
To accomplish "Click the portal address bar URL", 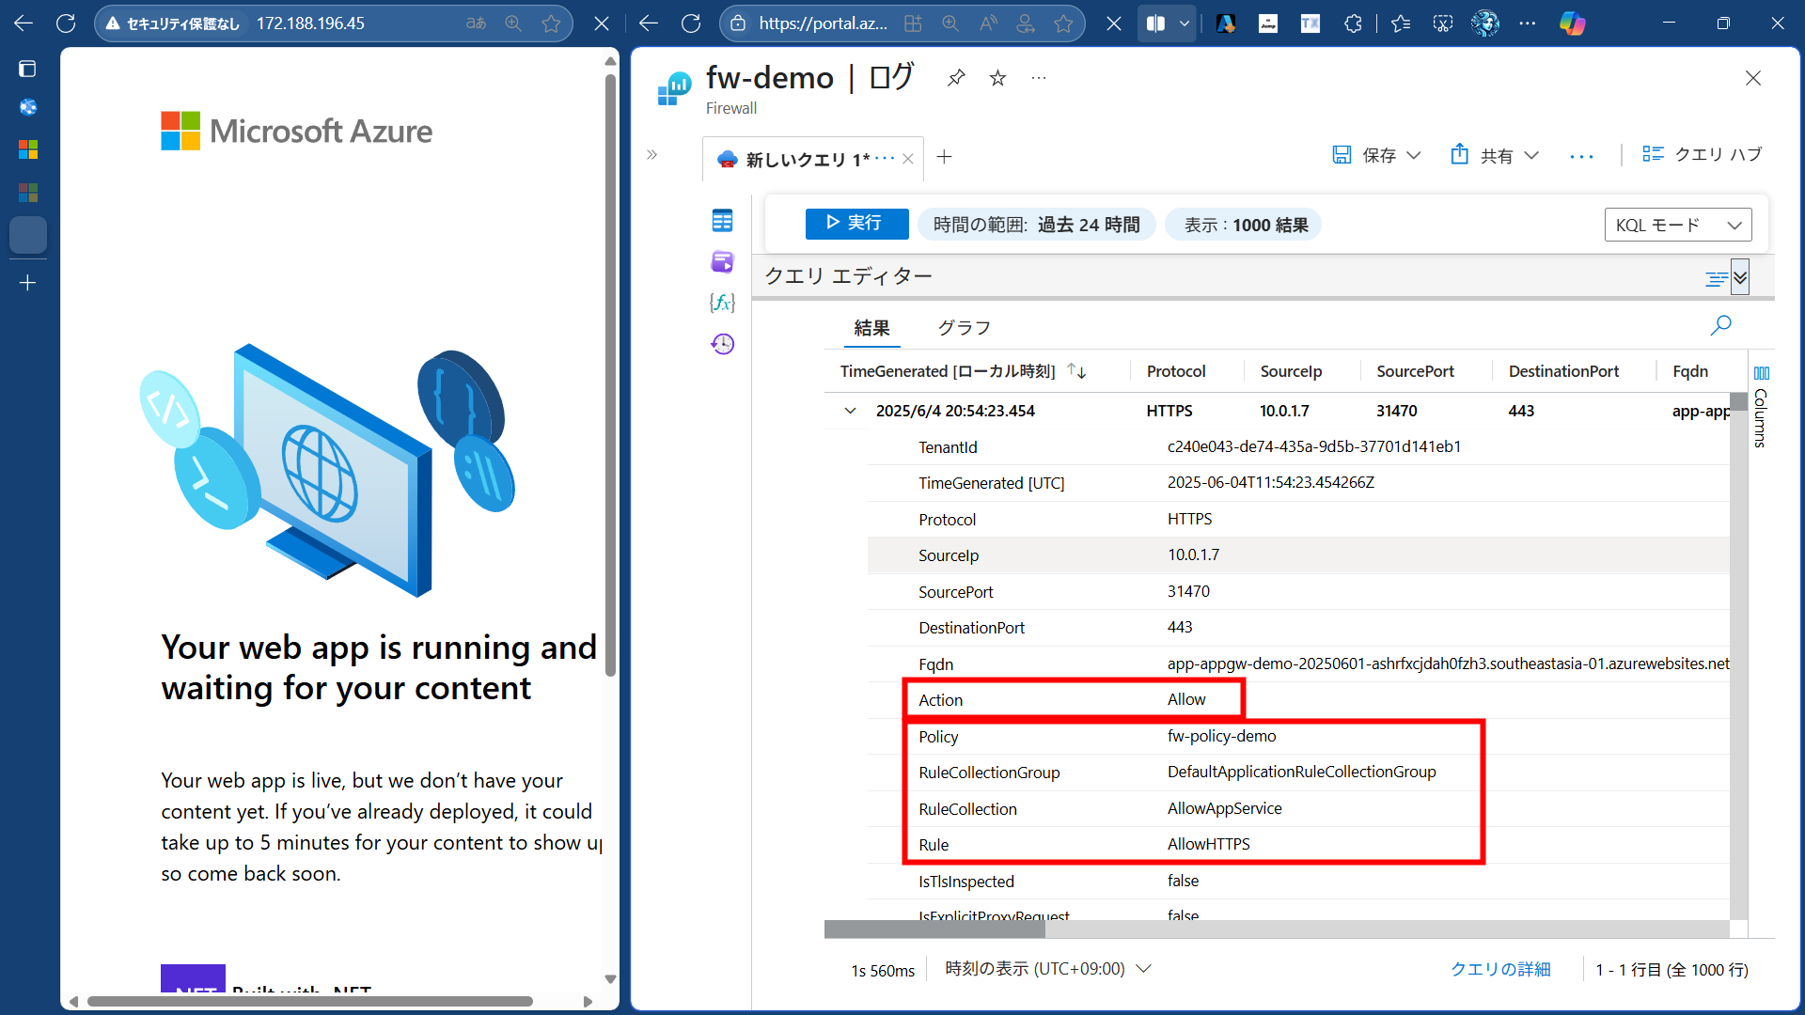I will (823, 23).
